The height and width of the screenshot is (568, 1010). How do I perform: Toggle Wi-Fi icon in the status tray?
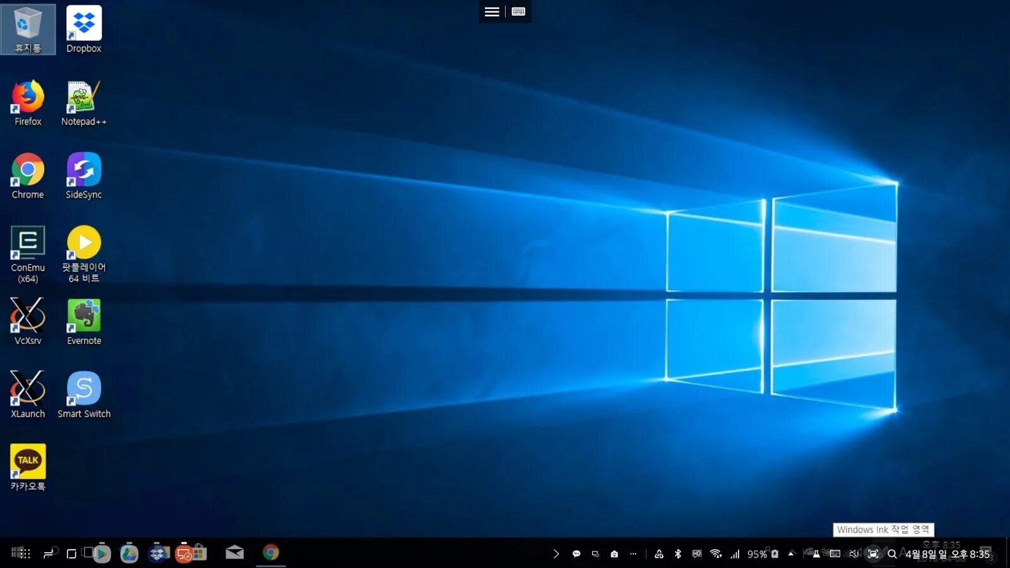click(716, 553)
